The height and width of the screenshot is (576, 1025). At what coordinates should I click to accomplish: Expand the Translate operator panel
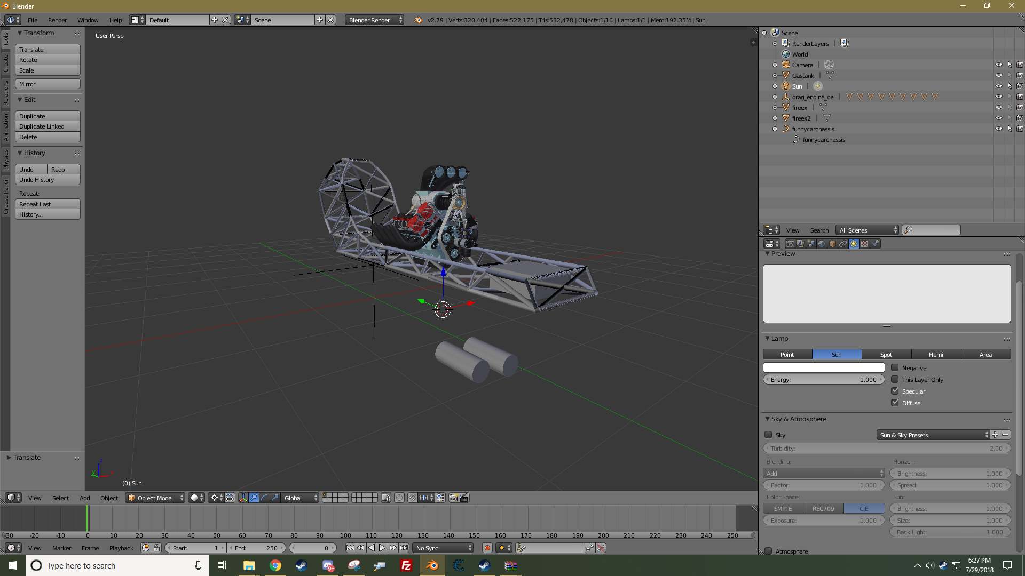pos(9,457)
